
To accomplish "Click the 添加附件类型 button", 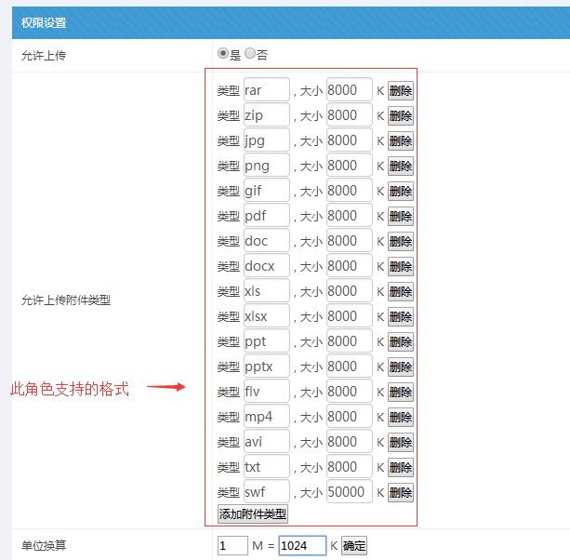I will [x=253, y=513].
